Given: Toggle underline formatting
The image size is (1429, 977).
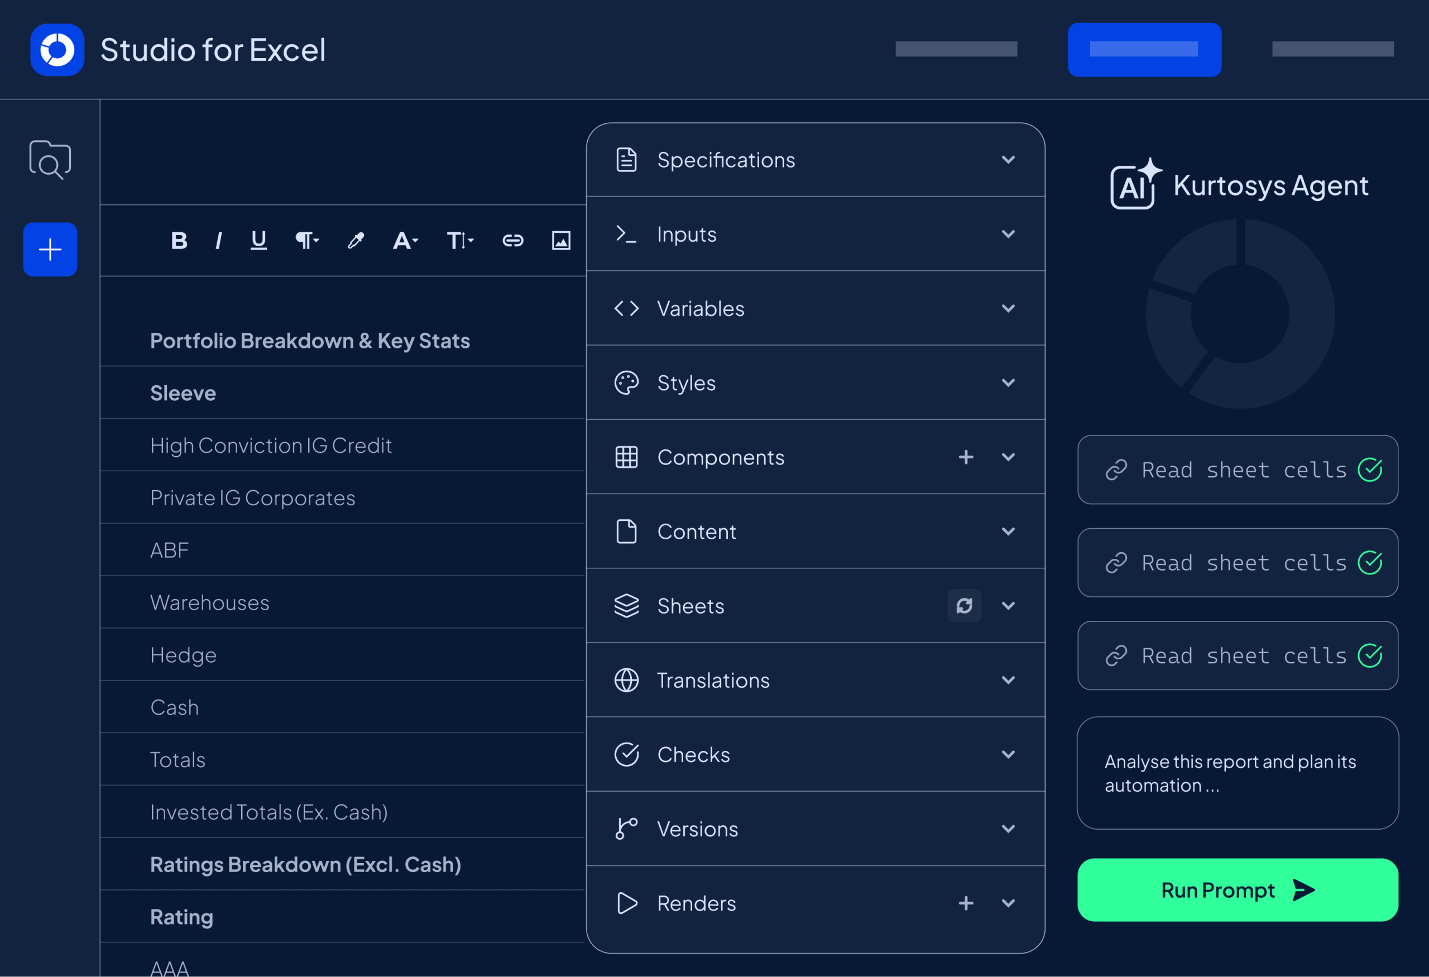Looking at the screenshot, I should (x=259, y=241).
